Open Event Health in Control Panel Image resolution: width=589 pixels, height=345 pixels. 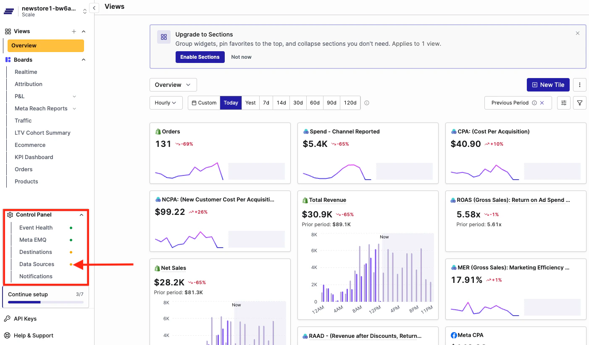pyautogui.click(x=36, y=227)
